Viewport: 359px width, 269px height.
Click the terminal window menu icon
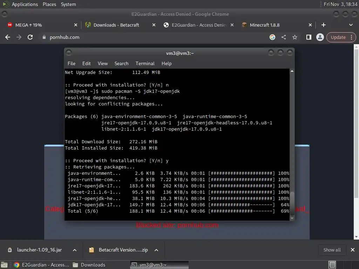pos(69,53)
